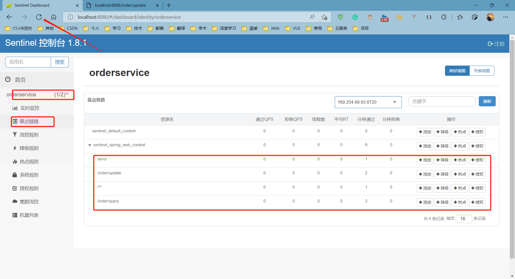The image size is (515, 279).
Task: Open the green shield extension icon
Action: (340, 17)
